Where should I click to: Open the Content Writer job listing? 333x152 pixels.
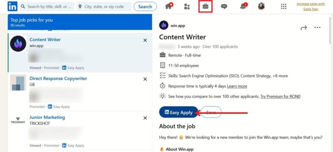(45, 39)
